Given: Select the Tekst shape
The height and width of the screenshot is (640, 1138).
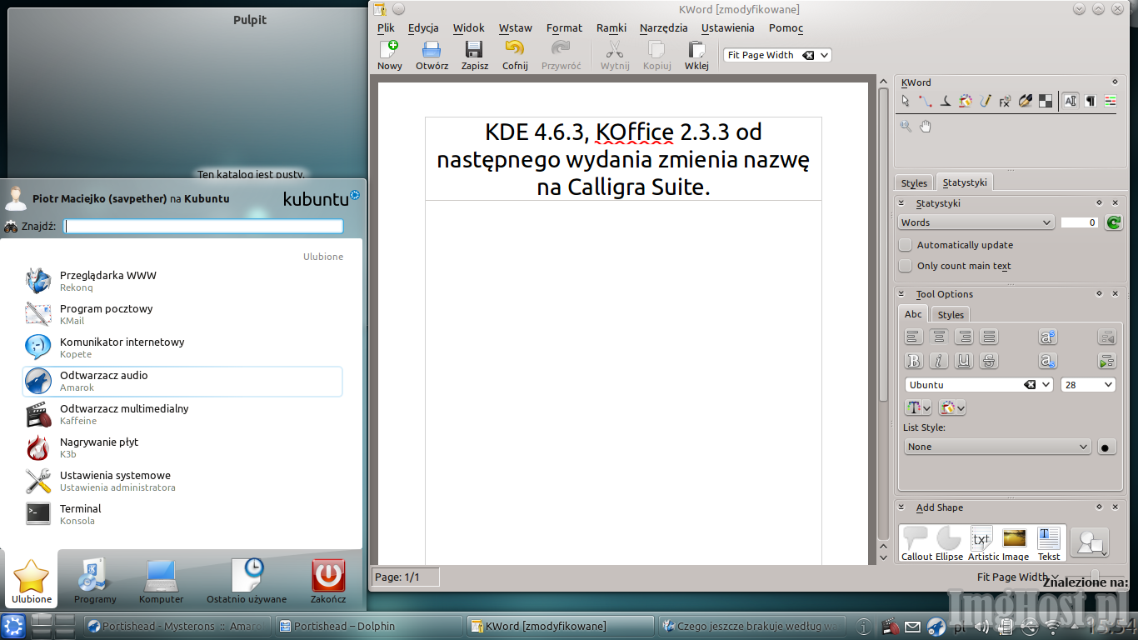Looking at the screenshot, I should tap(1049, 542).
